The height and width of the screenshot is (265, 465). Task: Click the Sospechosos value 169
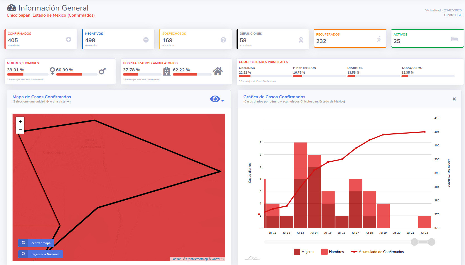pyautogui.click(x=167, y=40)
